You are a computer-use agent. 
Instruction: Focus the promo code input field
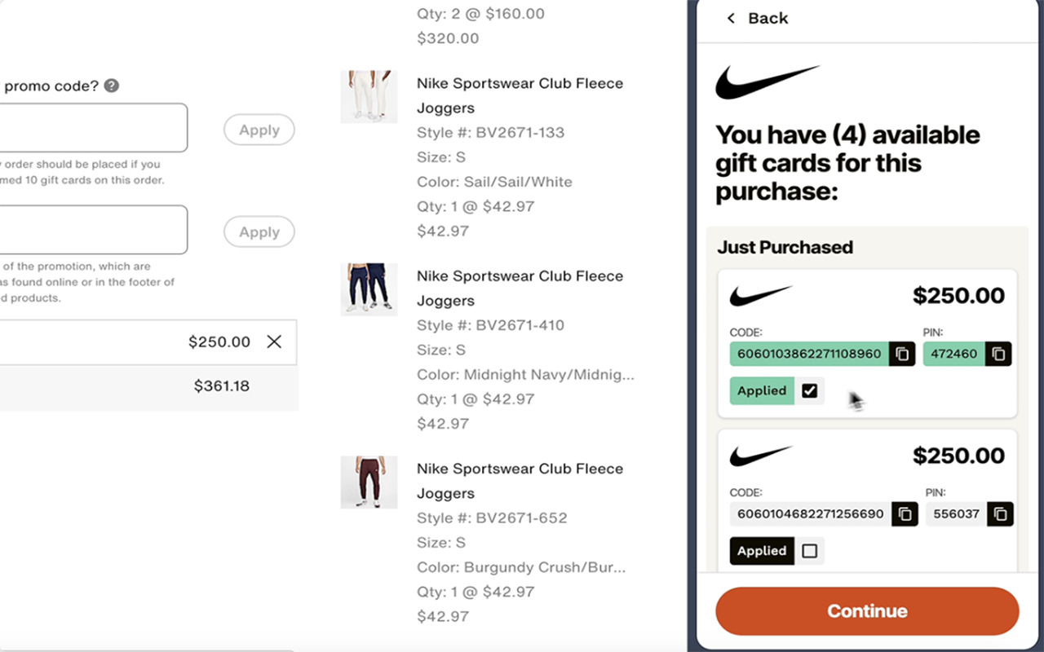[x=90, y=127]
